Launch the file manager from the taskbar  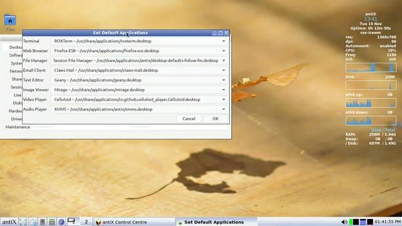pos(52,222)
